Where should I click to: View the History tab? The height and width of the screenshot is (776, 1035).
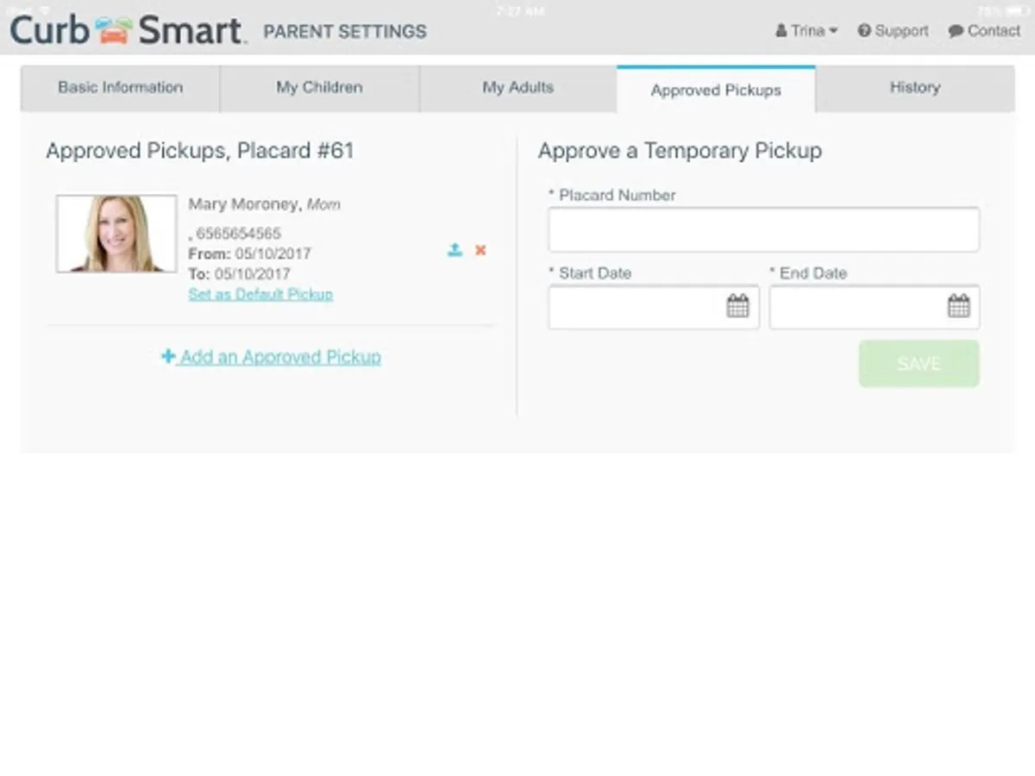coord(914,87)
